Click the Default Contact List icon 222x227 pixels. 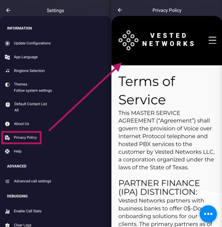click(x=8, y=104)
